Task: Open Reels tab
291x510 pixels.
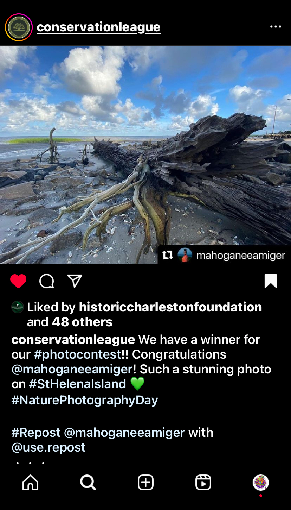Action: pos(203,482)
